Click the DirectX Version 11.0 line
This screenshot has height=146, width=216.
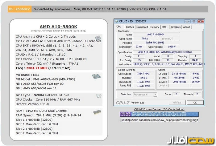click(x=32, y=104)
